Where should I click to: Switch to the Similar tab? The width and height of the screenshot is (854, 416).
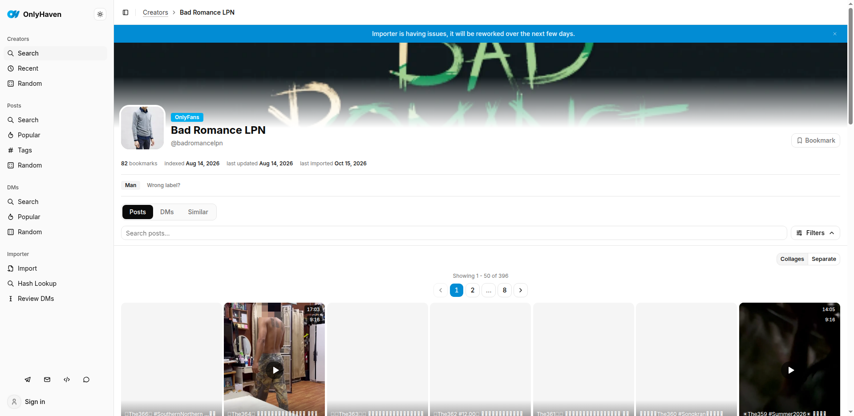pos(198,212)
